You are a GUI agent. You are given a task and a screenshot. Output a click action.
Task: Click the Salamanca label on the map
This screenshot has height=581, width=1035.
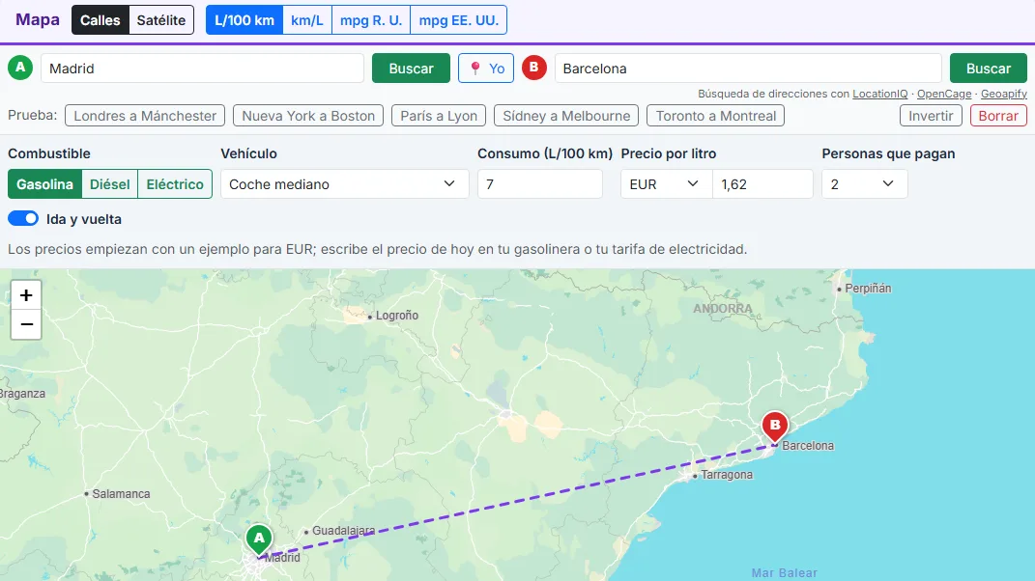[x=121, y=494]
